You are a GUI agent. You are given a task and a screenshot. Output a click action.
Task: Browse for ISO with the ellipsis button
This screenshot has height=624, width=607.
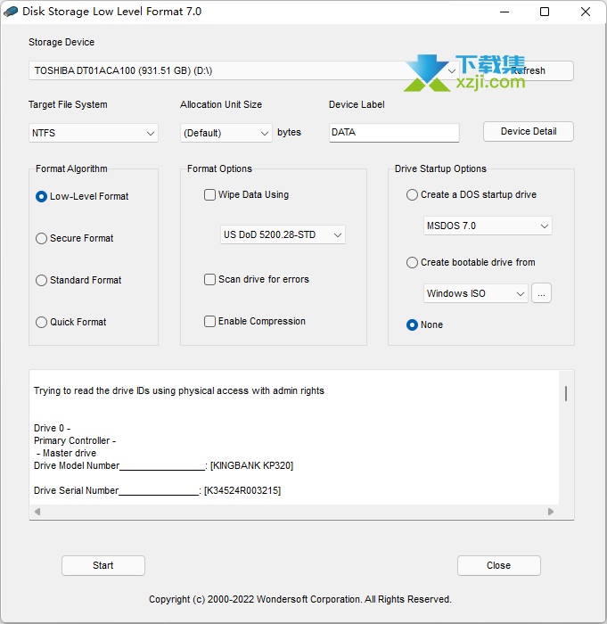541,293
